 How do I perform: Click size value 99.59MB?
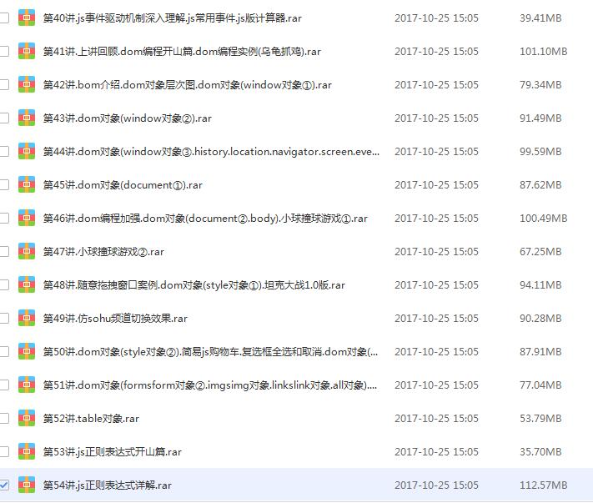click(540, 152)
